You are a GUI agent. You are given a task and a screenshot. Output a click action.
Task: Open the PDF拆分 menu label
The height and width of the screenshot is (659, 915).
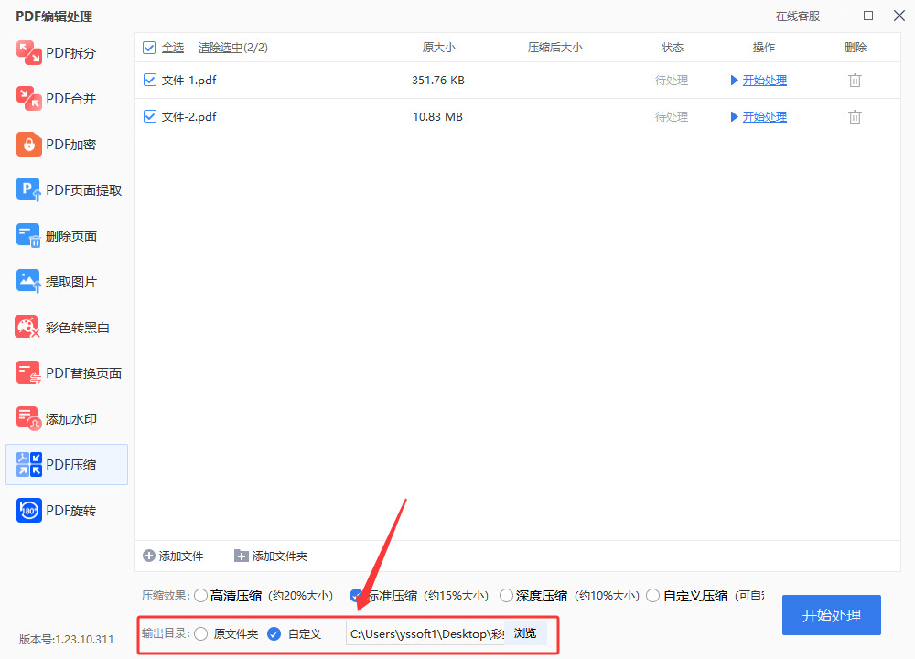70,53
